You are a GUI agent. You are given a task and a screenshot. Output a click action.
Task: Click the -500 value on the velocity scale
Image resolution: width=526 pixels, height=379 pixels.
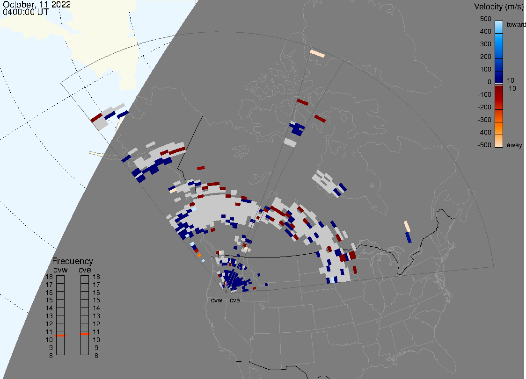(x=485, y=145)
